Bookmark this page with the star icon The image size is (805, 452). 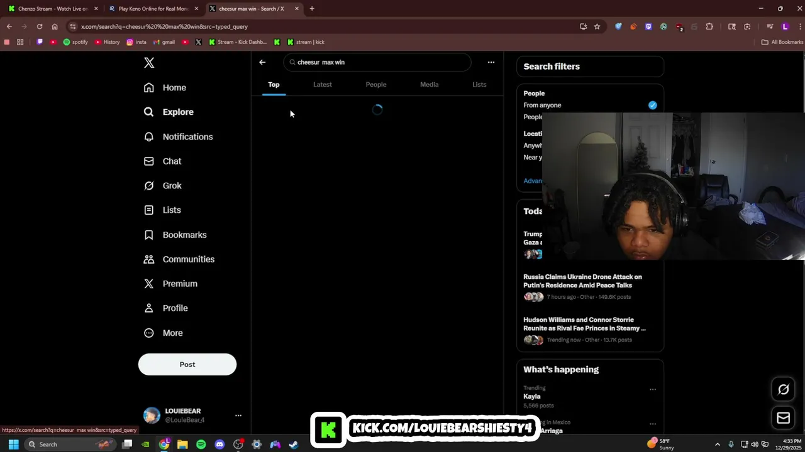coord(597,26)
